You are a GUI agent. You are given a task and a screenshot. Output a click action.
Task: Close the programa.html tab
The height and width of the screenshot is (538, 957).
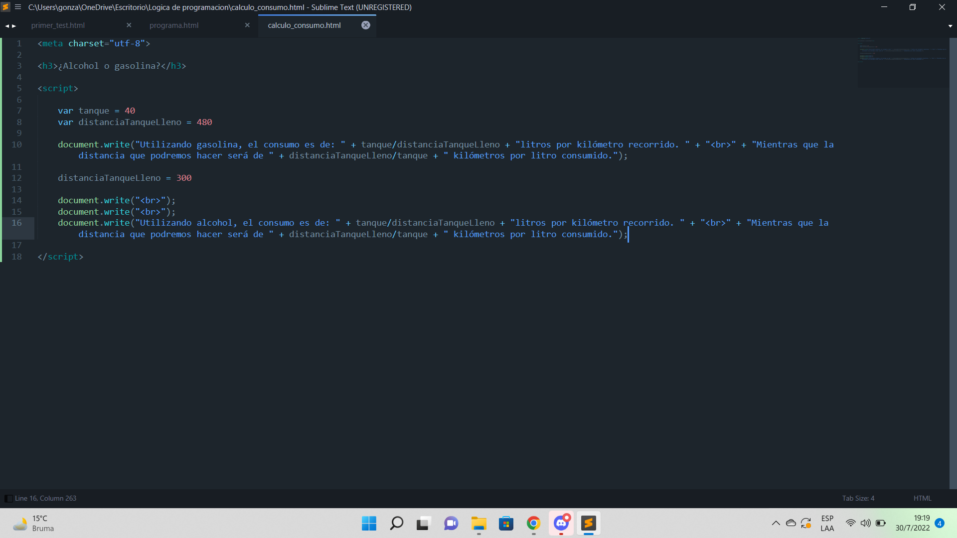coord(247,25)
